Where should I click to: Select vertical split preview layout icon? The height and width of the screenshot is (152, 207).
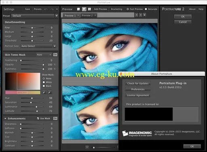pyautogui.click(x=89, y=9)
